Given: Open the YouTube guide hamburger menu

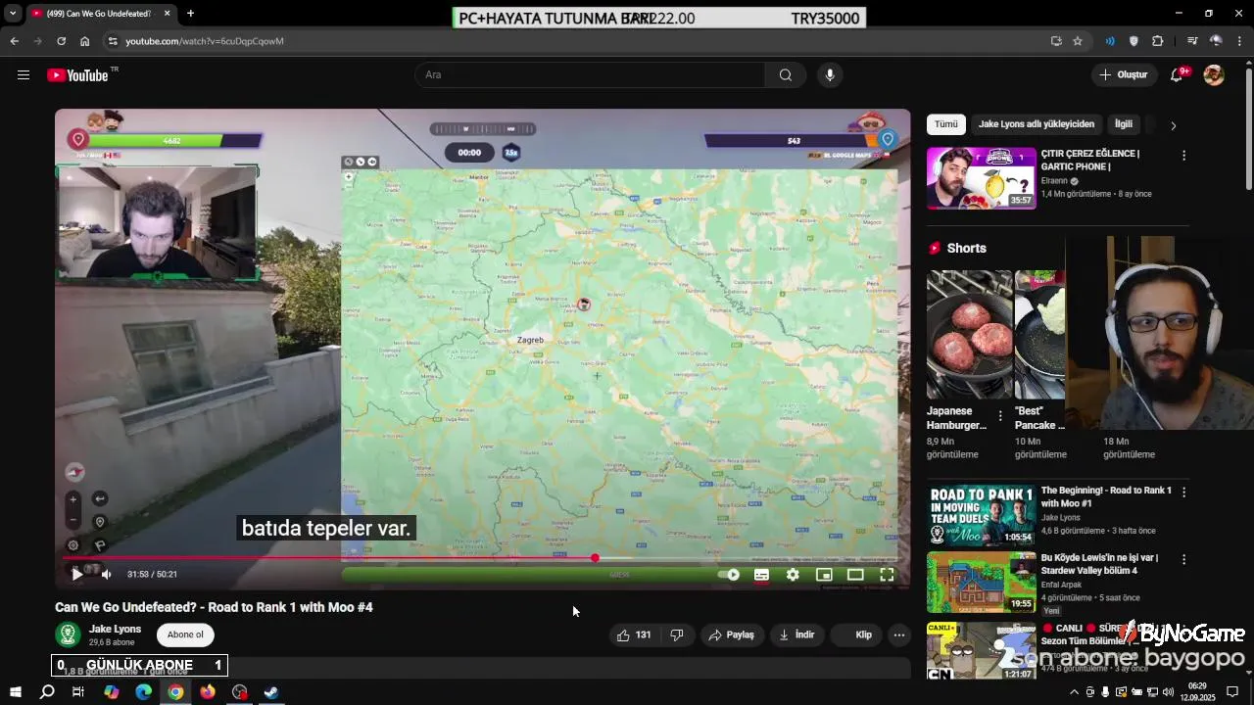Looking at the screenshot, I should [x=24, y=74].
